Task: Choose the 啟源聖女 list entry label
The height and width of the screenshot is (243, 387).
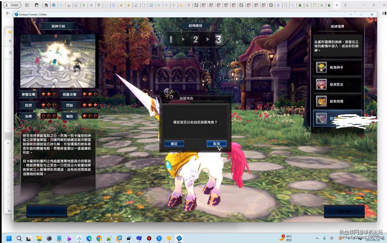Action: 336,84
